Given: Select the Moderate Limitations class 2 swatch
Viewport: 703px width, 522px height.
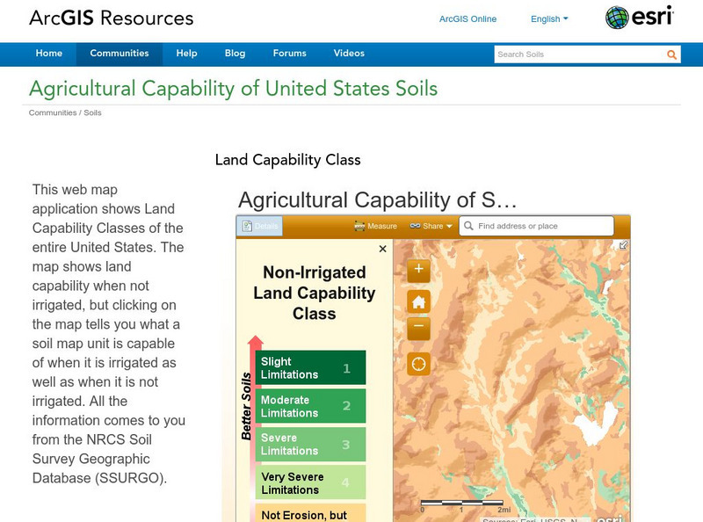Looking at the screenshot, I should [x=310, y=406].
